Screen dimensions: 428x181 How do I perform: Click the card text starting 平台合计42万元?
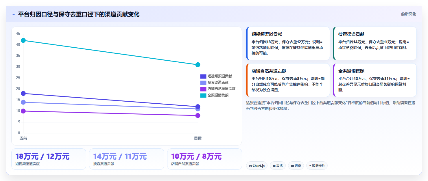click(374, 84)
